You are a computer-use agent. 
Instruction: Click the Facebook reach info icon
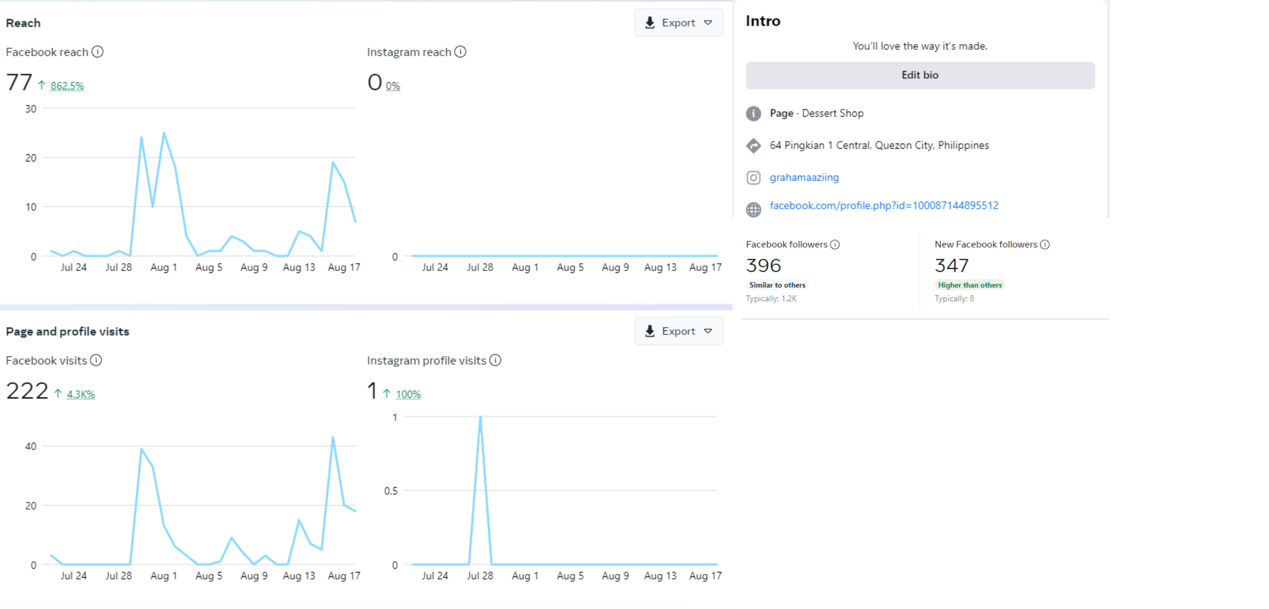point(97,52)
